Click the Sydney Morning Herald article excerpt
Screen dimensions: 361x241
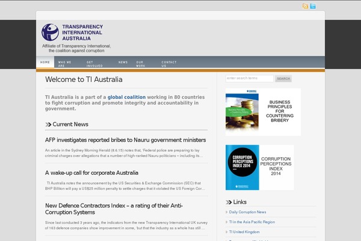click(x=124, y=153)
